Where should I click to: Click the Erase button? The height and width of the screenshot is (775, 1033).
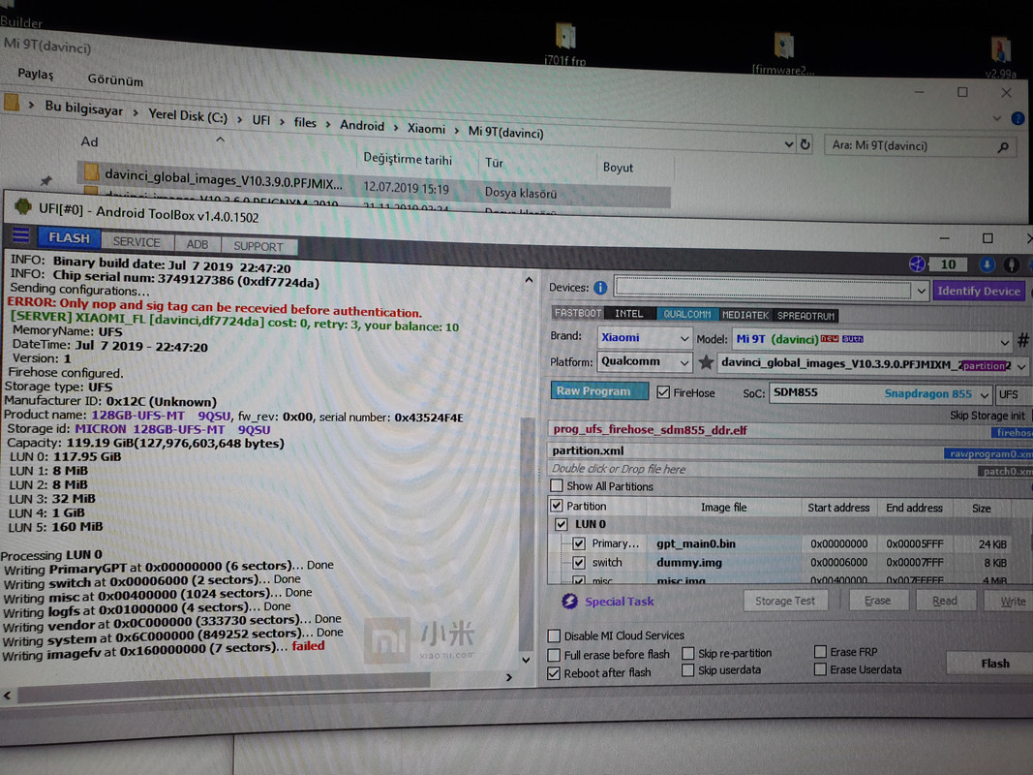(x=877, y=601)
